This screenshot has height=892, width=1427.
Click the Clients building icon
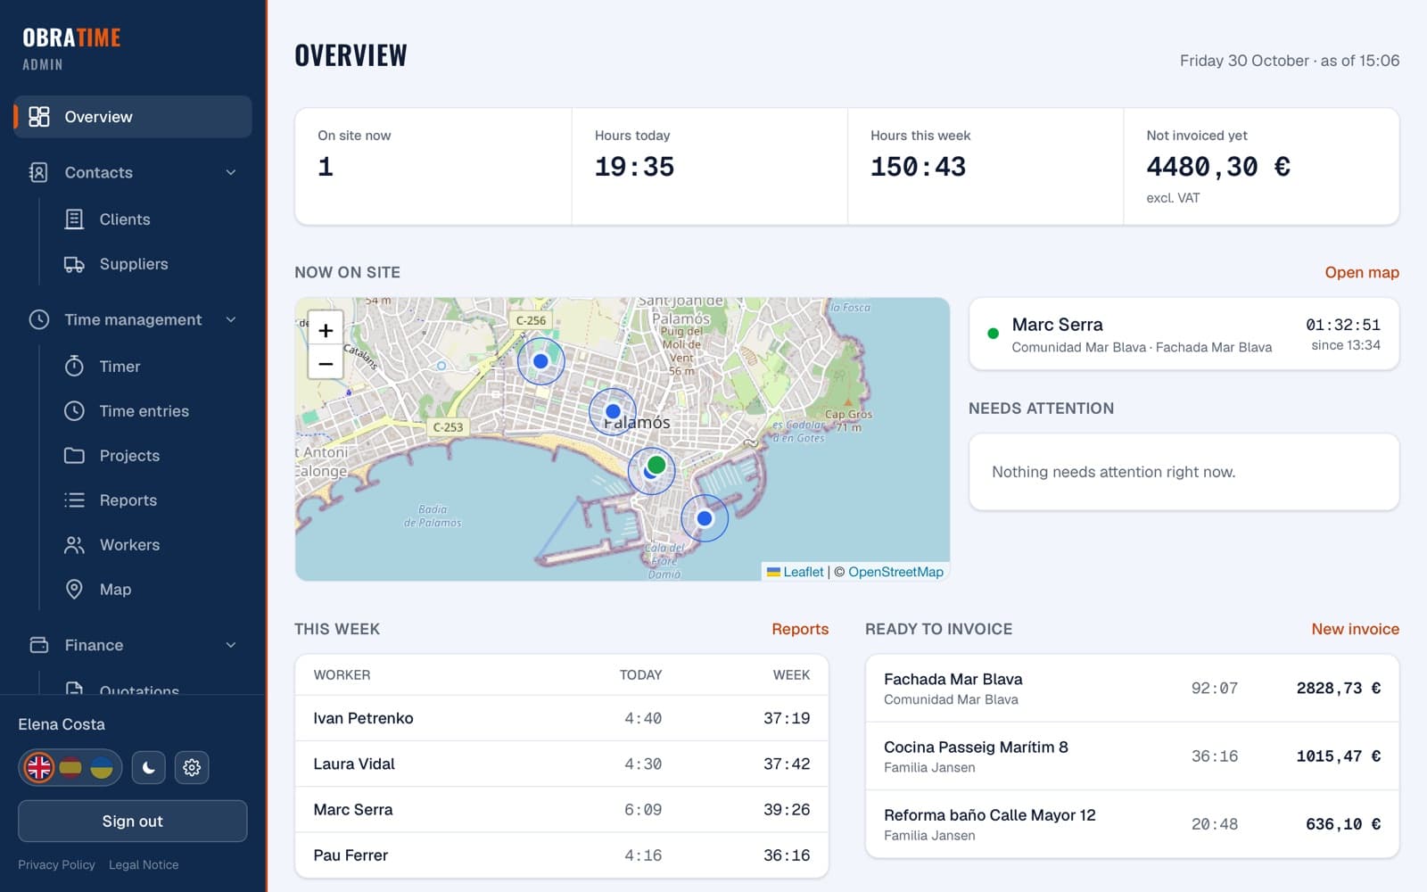[74, 219]
